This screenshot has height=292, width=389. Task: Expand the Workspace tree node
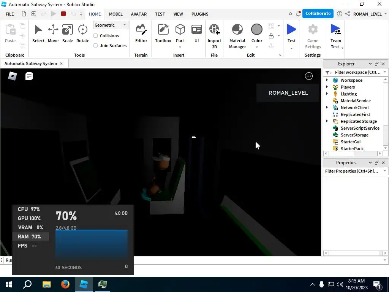[x=327, y=80]
